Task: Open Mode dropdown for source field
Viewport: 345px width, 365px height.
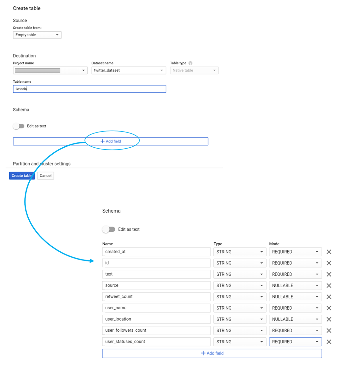Action: point(296,286)
